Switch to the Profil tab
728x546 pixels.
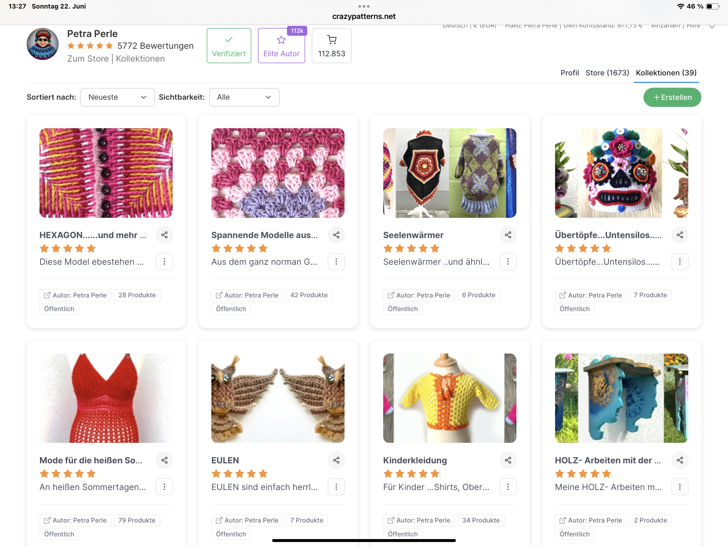569,73
